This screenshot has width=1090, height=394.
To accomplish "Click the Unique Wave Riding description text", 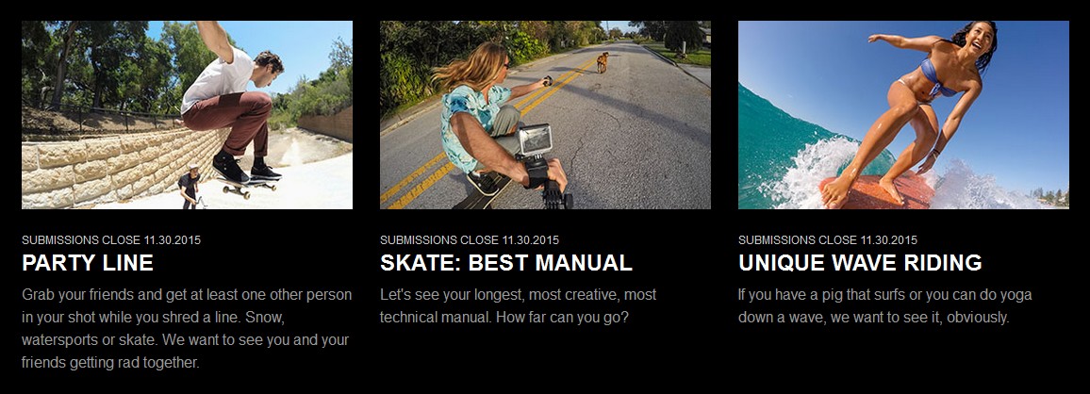I will [875, 305].
